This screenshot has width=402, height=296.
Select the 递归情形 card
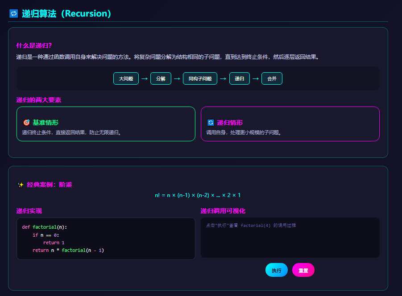(290, 125)
